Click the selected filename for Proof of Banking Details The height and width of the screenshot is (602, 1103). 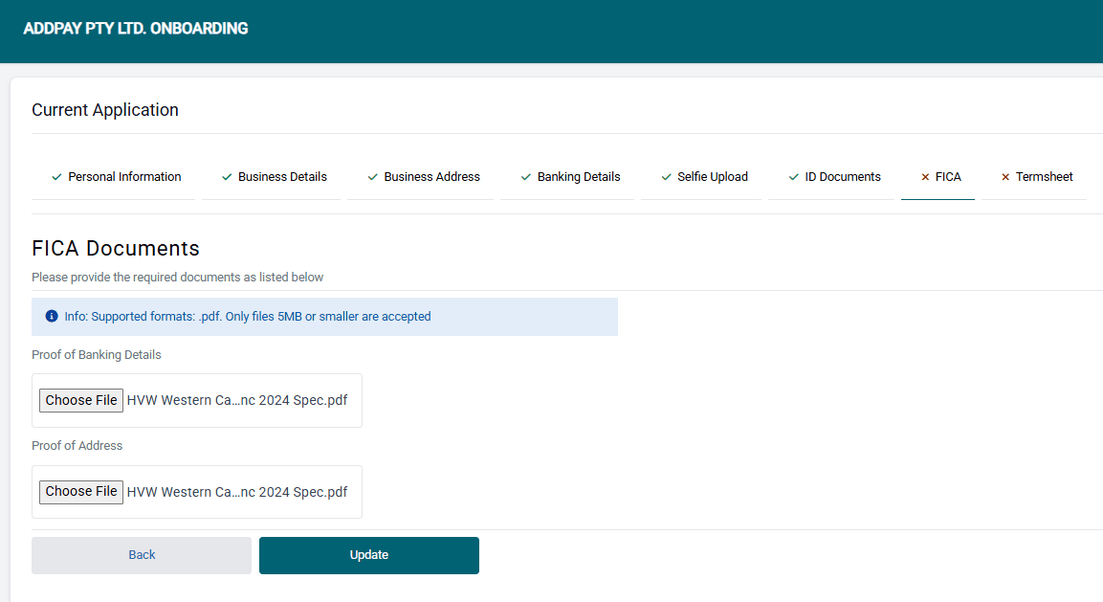coord(237,400)
